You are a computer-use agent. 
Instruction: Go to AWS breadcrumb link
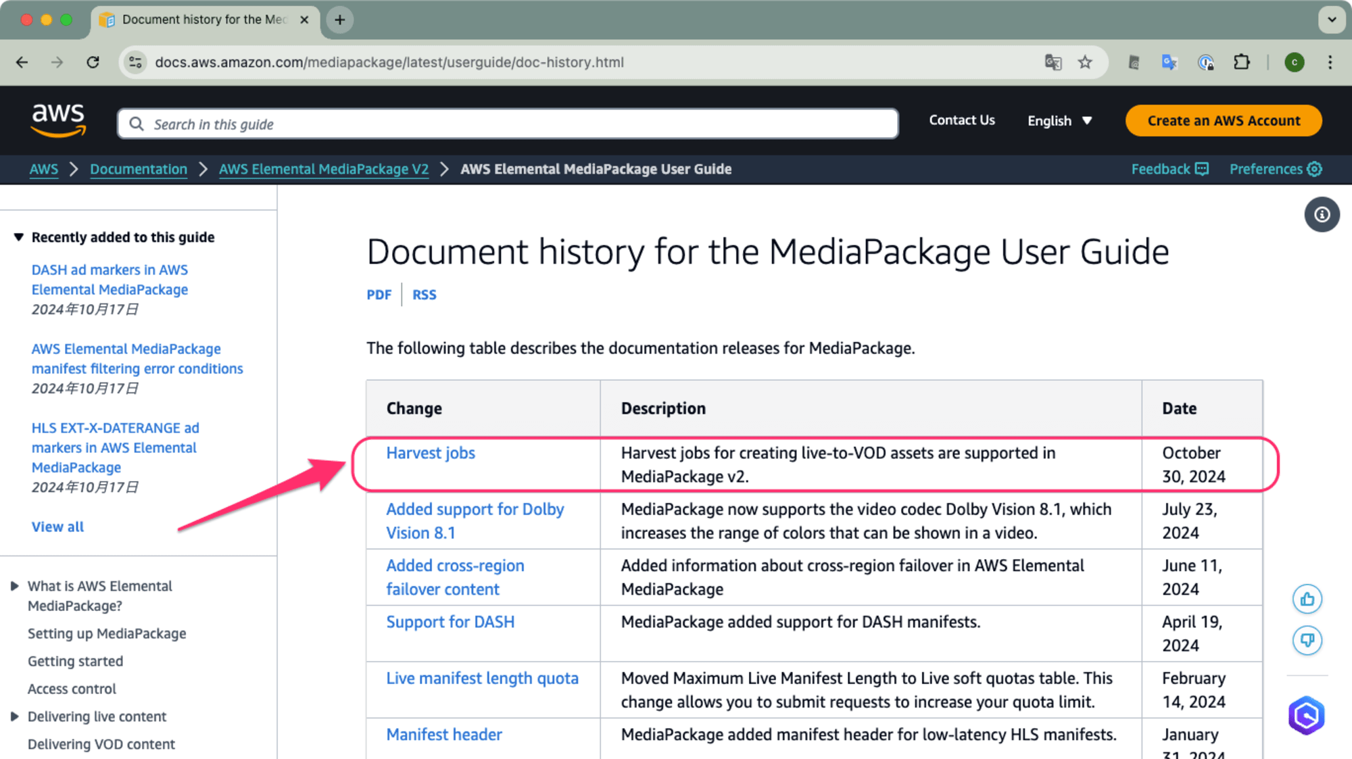tap(44, 169)
